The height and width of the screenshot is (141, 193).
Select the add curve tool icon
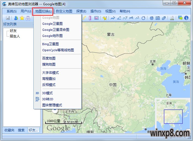coord(125,18)
